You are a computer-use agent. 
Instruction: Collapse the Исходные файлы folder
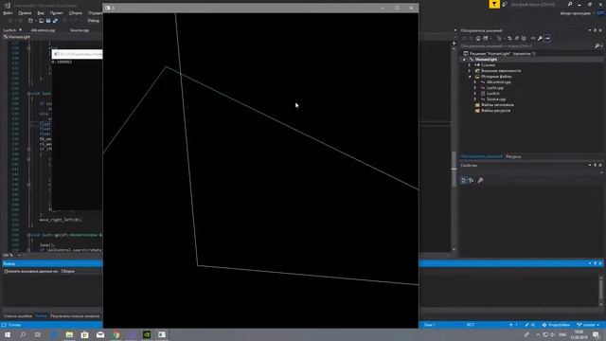point(470,77)
